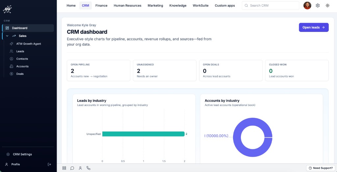The height and width of the screenshot is (172, 337).
Task: Select the CRM top navigation tab
Action: [x=86, y=6]
